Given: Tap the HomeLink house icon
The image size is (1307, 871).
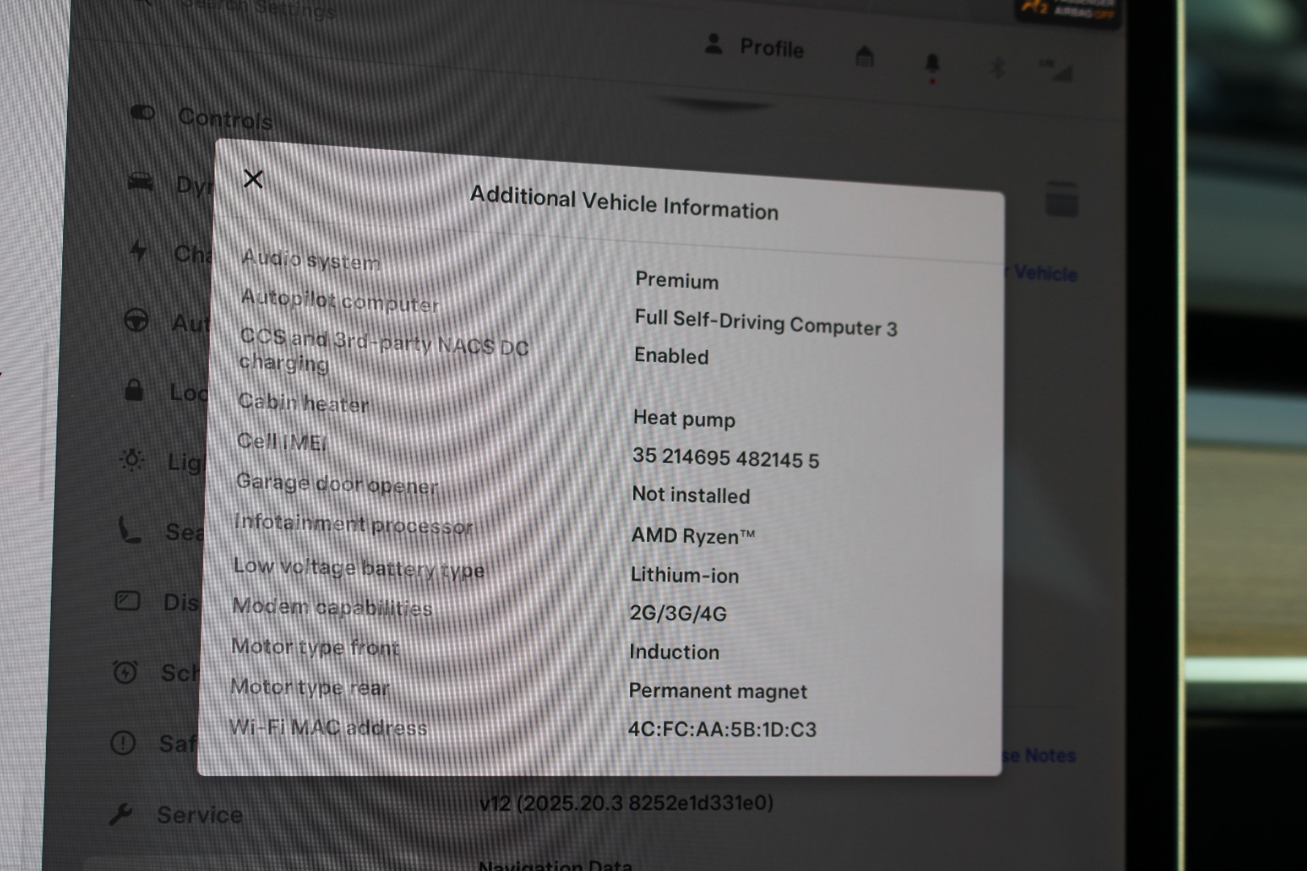Looking at the screenshot, I should click(865, 56).
